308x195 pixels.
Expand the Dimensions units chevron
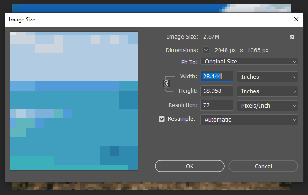tap(206, 50)
